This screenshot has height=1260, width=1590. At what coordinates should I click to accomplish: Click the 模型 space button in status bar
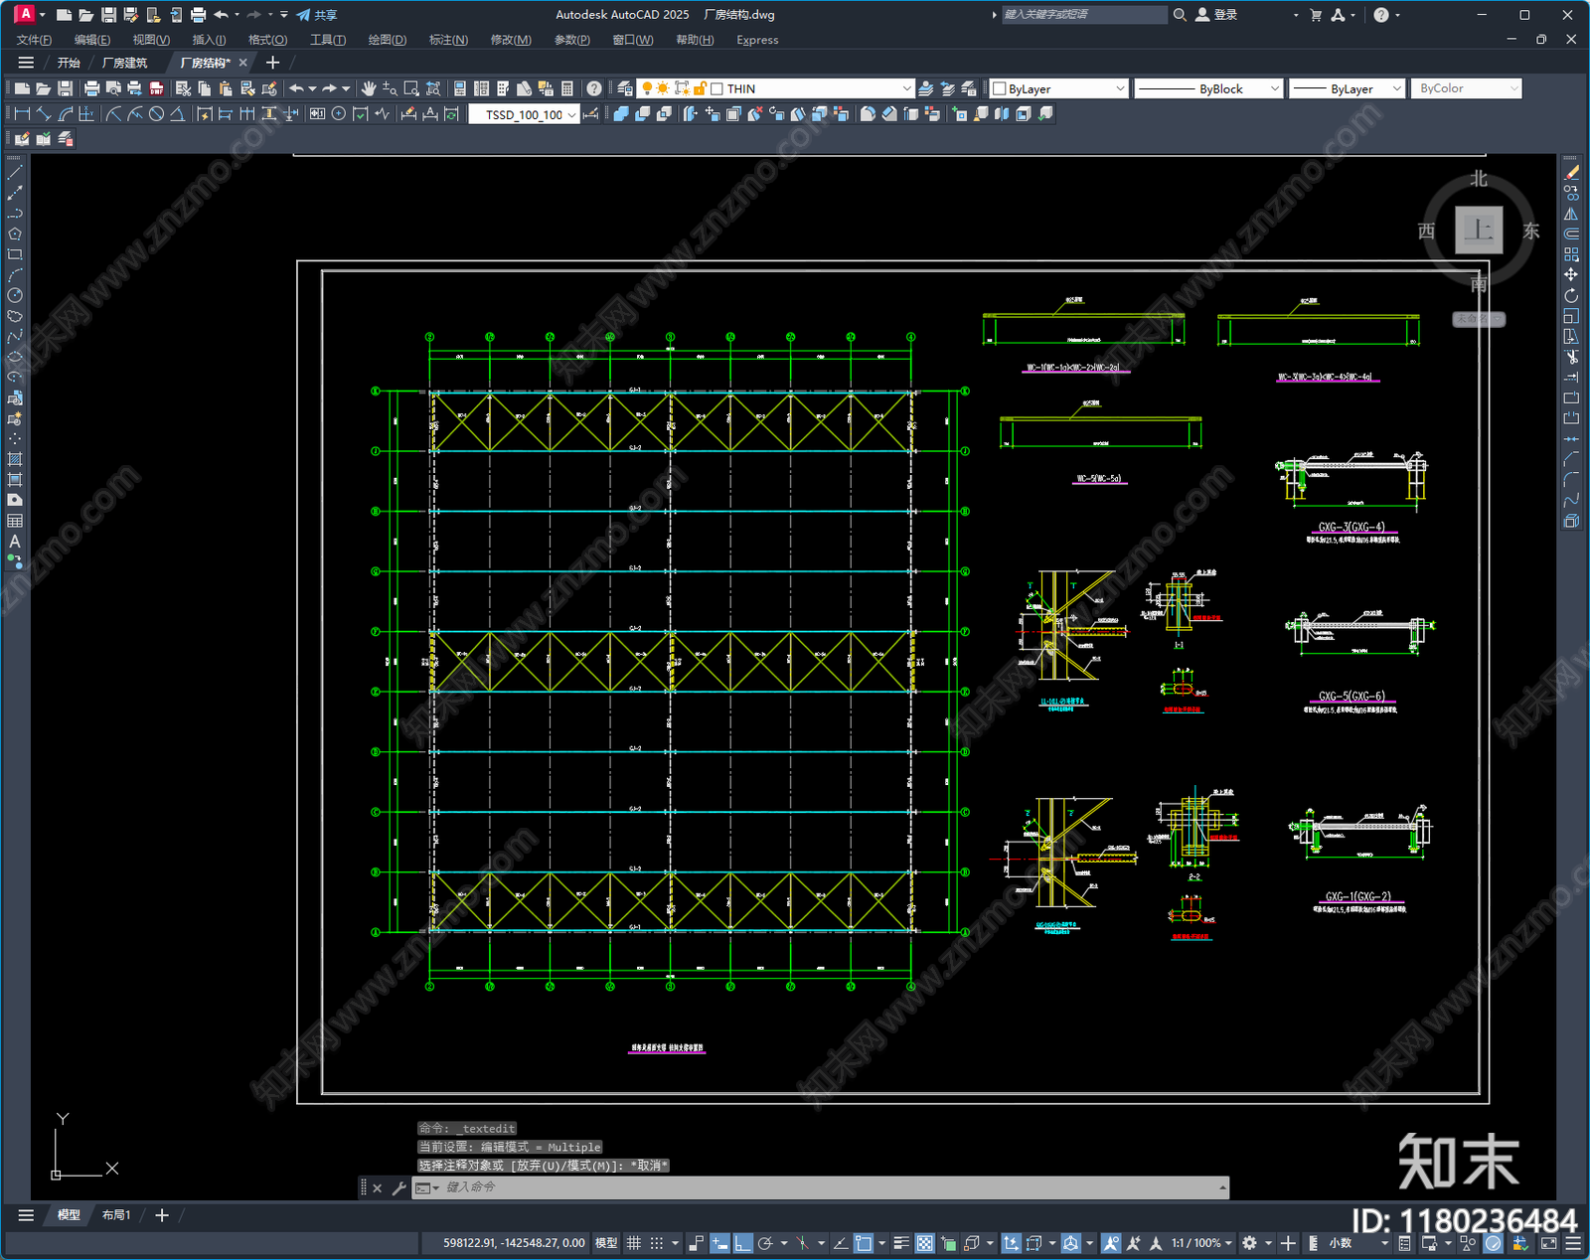coord(606,1243)
